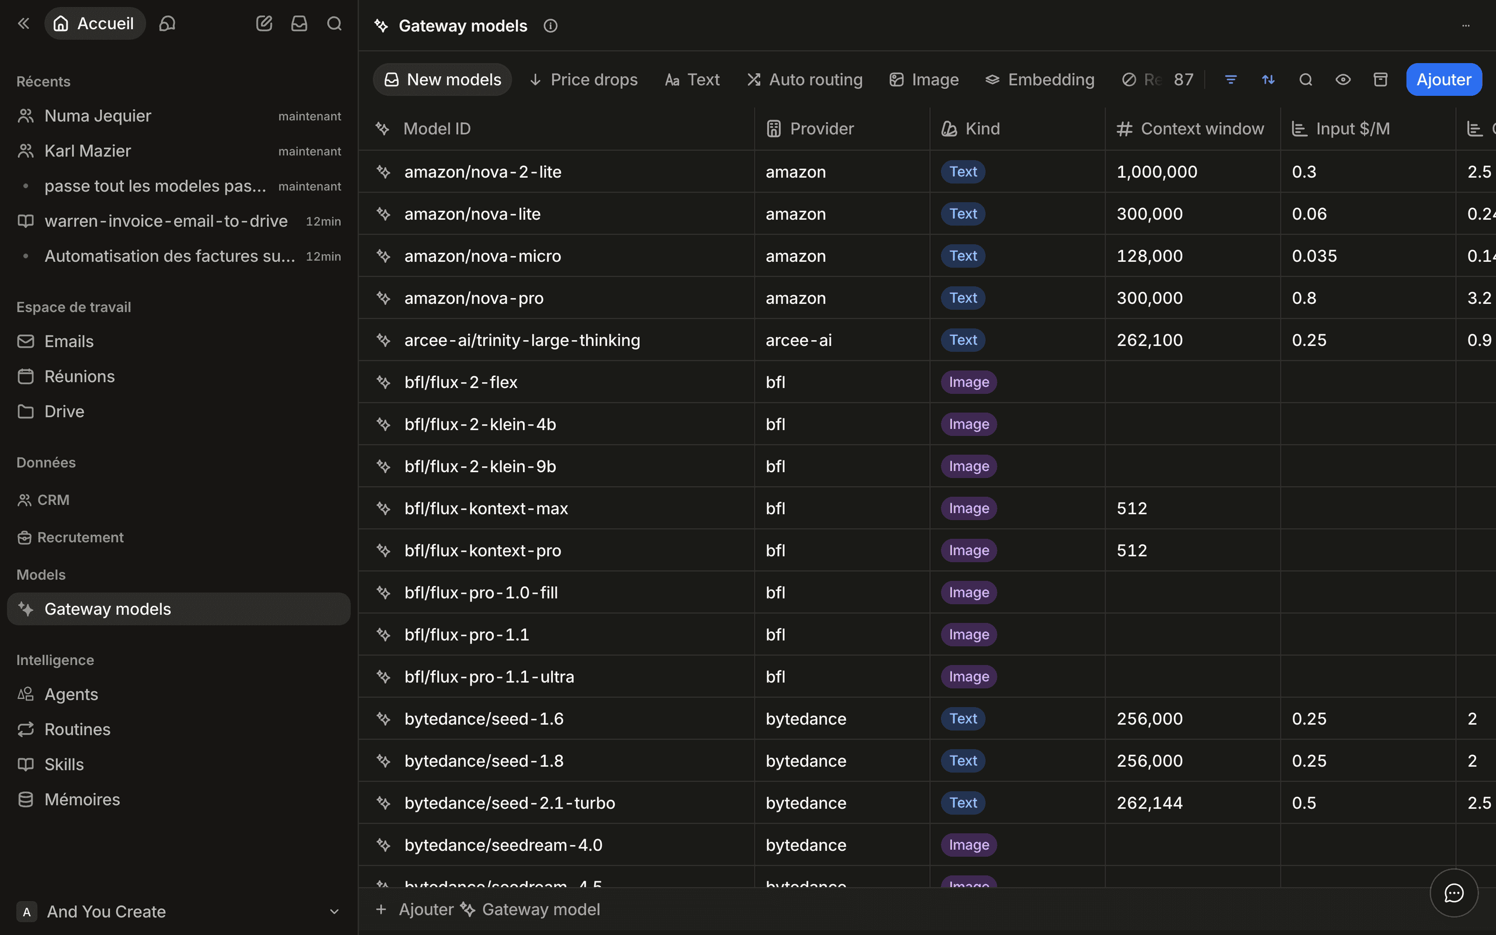This screenshot has width=1496, height=935.
Task: Open the chat bubble button
Action: click(1454, 893)
